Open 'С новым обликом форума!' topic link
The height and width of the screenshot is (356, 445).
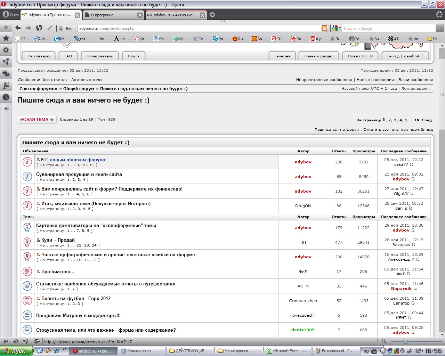[x=76, y=160]
